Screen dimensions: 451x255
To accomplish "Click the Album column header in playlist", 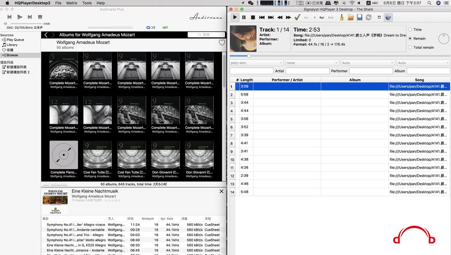I will [x=354, y=80].
